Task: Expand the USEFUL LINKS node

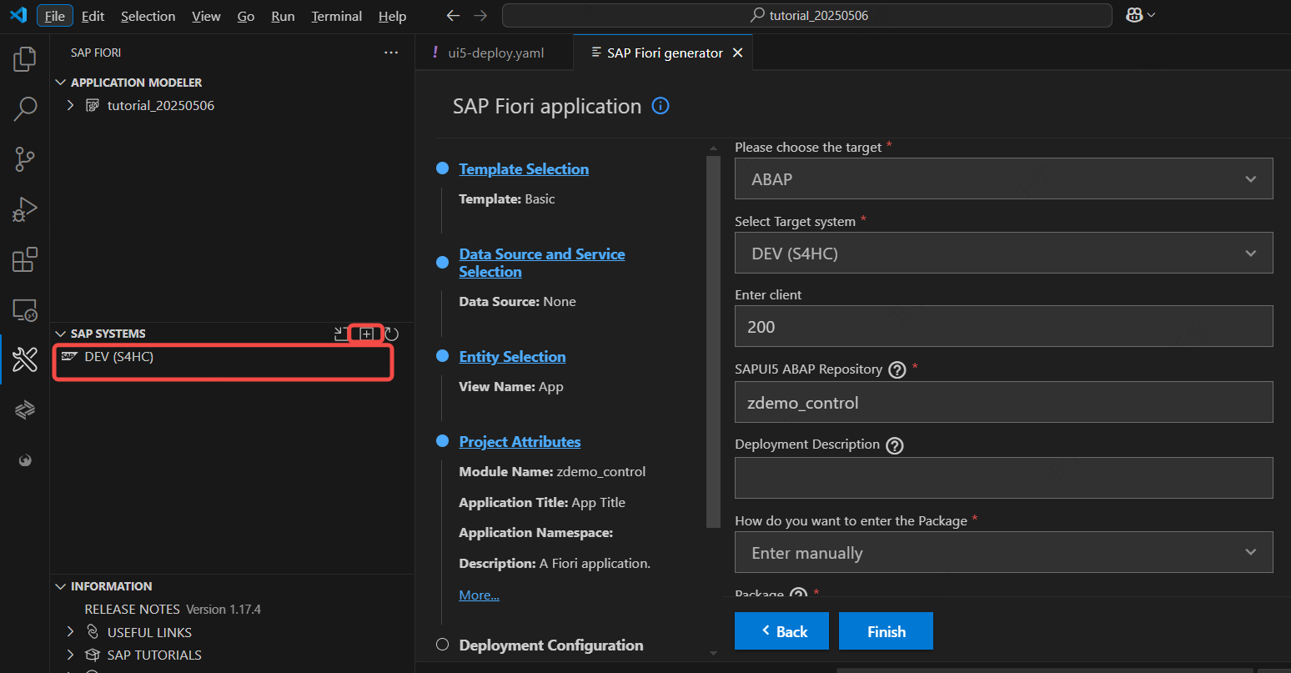Action: [71, 632]
